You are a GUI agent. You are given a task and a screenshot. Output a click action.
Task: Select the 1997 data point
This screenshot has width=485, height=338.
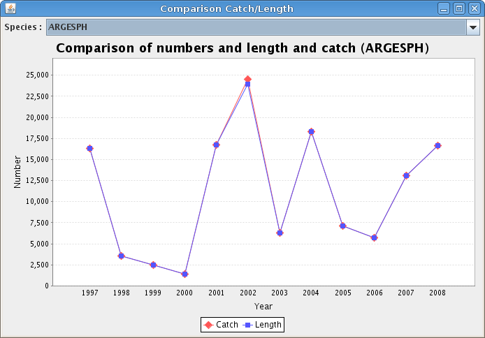[x=89, y=148]
